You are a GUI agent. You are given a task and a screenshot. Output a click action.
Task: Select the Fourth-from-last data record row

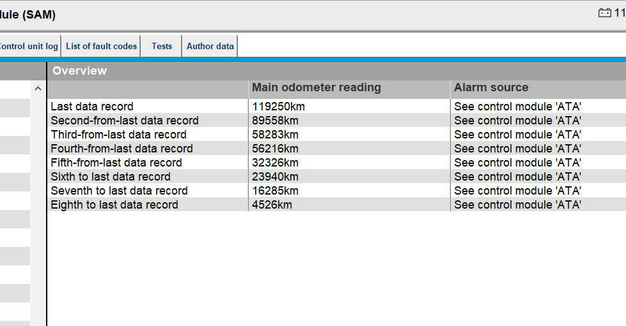[x=121, y=149]
